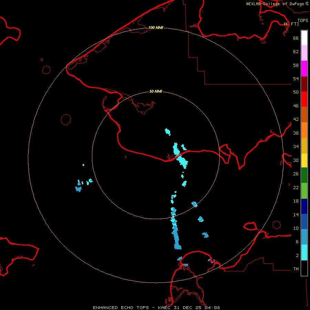This screenshot has width=310, height=310.
Task: Click the legend value '6'
Action: pyautogui.click(x=297, y=242)
